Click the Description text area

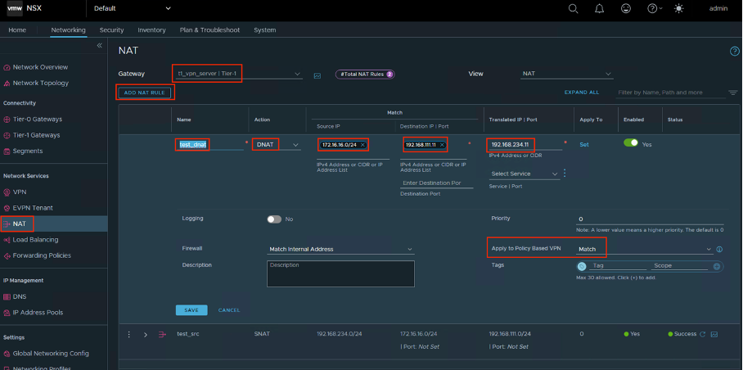pos(340,273)
